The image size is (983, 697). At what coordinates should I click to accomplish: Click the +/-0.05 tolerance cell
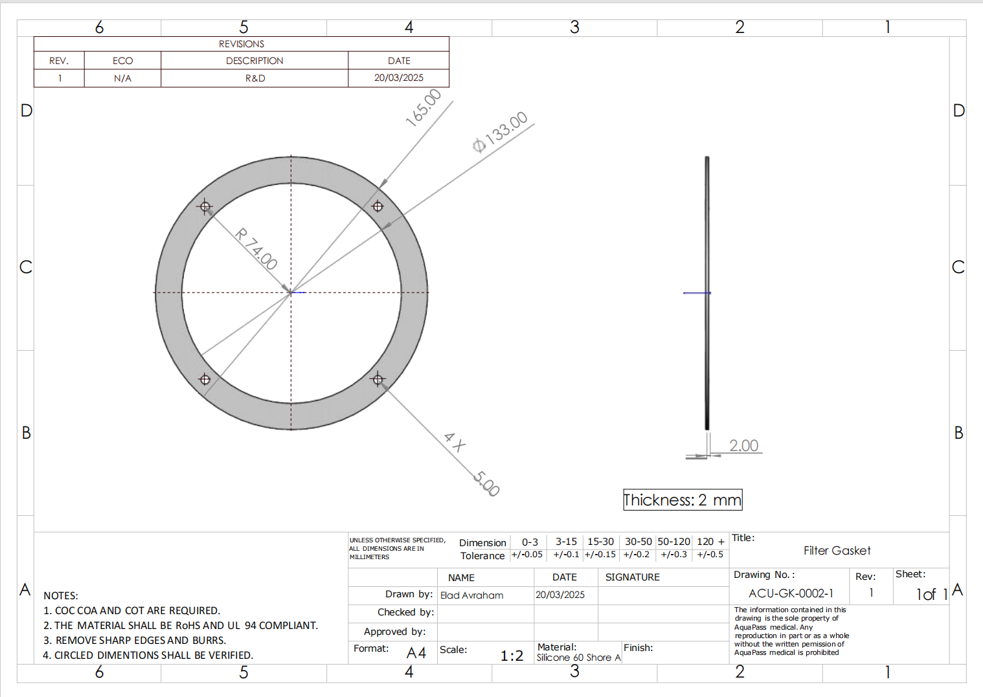(527, 555)
